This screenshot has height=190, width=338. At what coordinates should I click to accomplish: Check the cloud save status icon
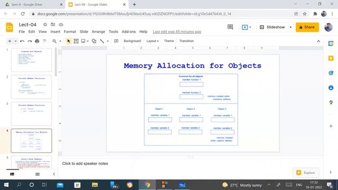point(61,25)
